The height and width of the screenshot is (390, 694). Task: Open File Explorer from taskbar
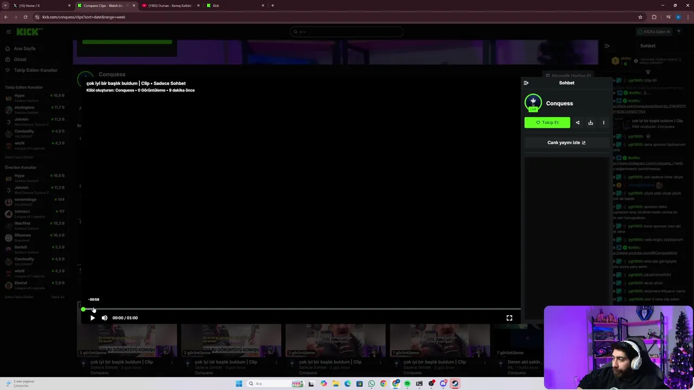point(336,383)
